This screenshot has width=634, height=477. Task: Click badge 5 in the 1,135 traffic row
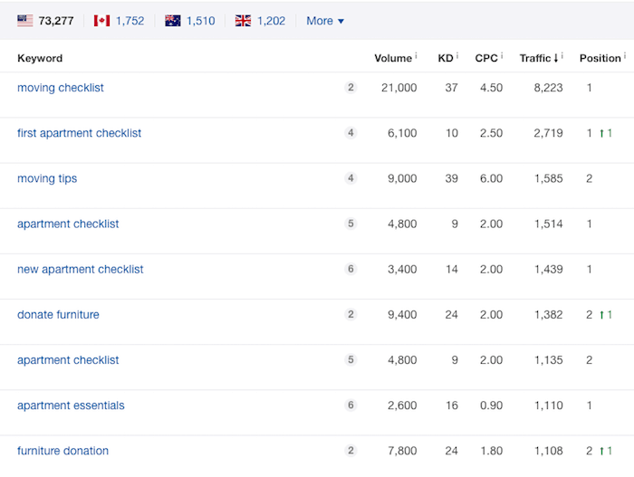[351, 359]
